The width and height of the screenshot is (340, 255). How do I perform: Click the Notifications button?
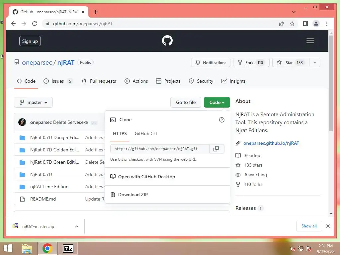(x=211, y=63)
